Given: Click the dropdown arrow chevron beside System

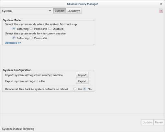Looking at the screenshot, I should 50,11.
